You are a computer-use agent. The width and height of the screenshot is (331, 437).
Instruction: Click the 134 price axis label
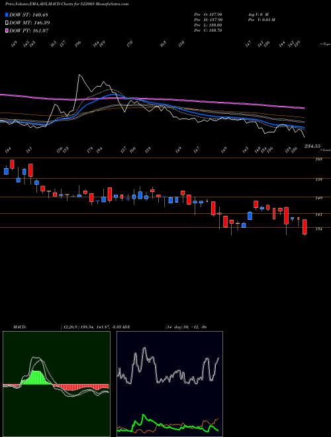click(x=318, y=229)
